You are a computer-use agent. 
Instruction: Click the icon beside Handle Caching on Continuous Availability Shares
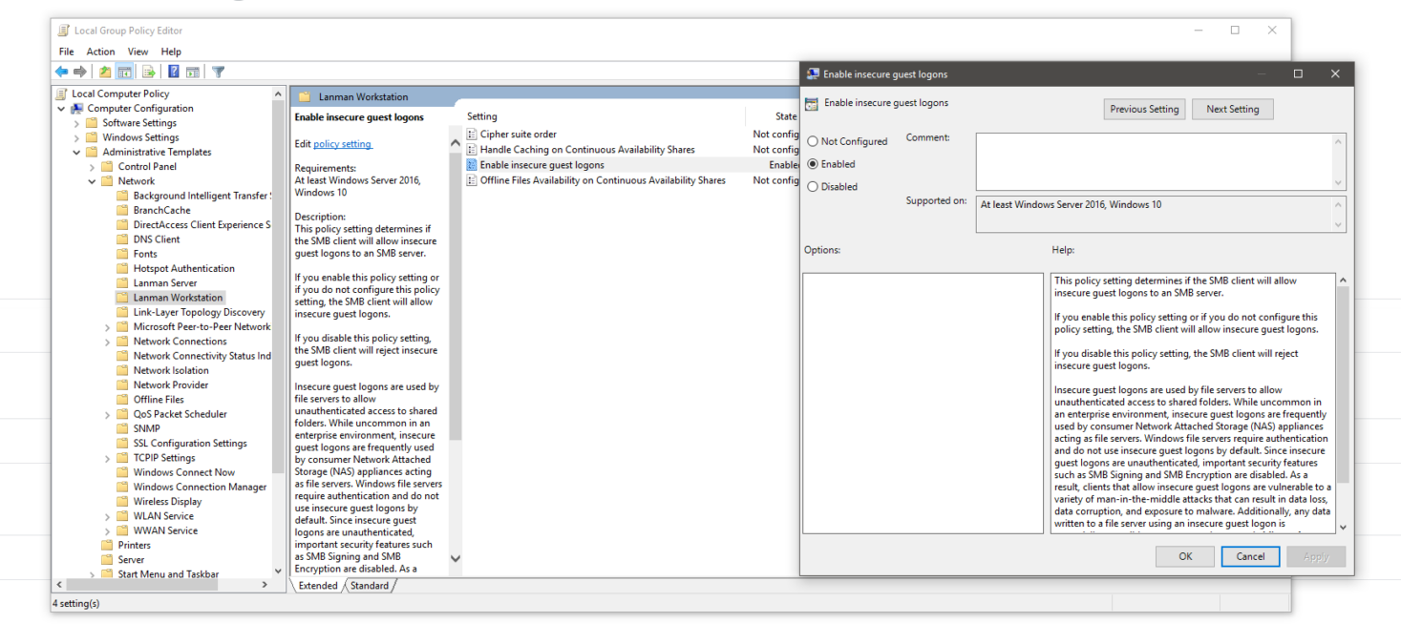click(x=472, y=150)
